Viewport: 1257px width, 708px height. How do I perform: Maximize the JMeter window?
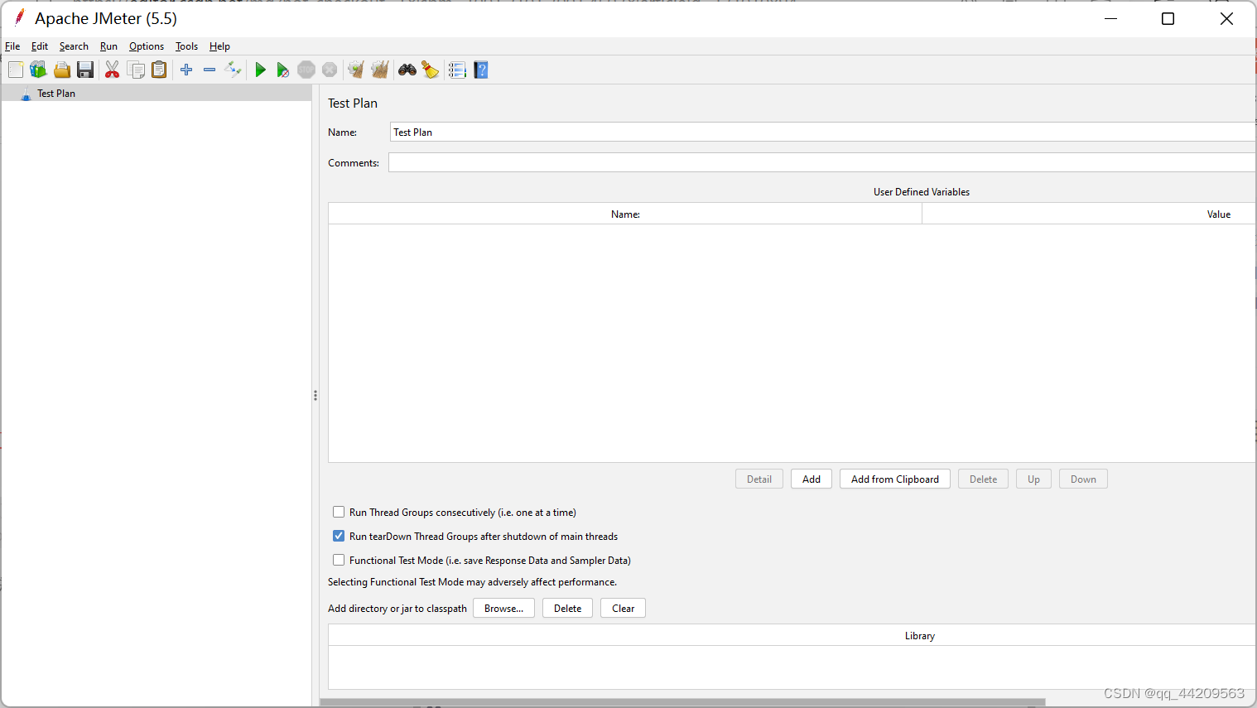click(1168, 19)
